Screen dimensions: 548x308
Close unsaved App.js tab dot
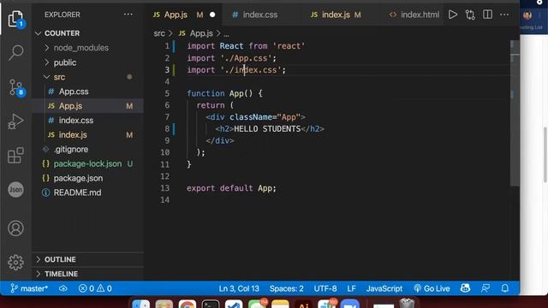point(212,15)
